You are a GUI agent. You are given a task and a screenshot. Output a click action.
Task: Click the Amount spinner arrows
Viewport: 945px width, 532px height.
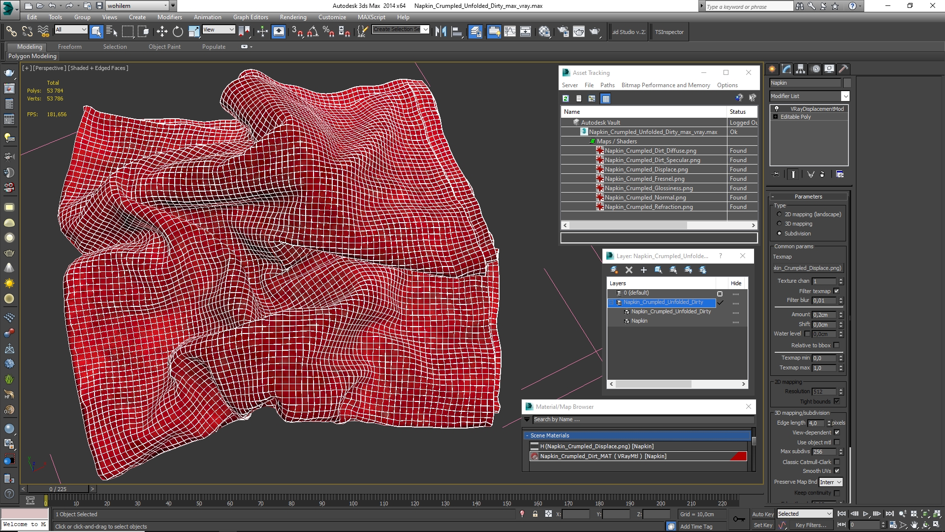(x=841, y=315)
